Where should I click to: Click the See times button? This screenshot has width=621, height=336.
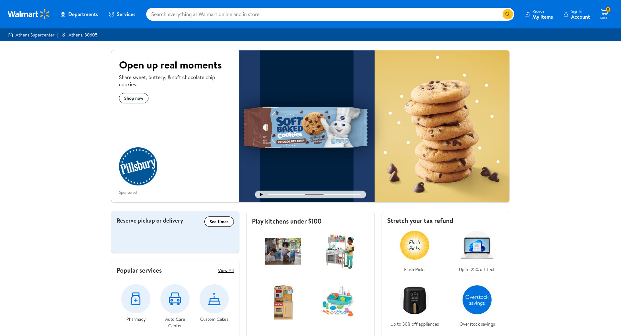[219, 222]
